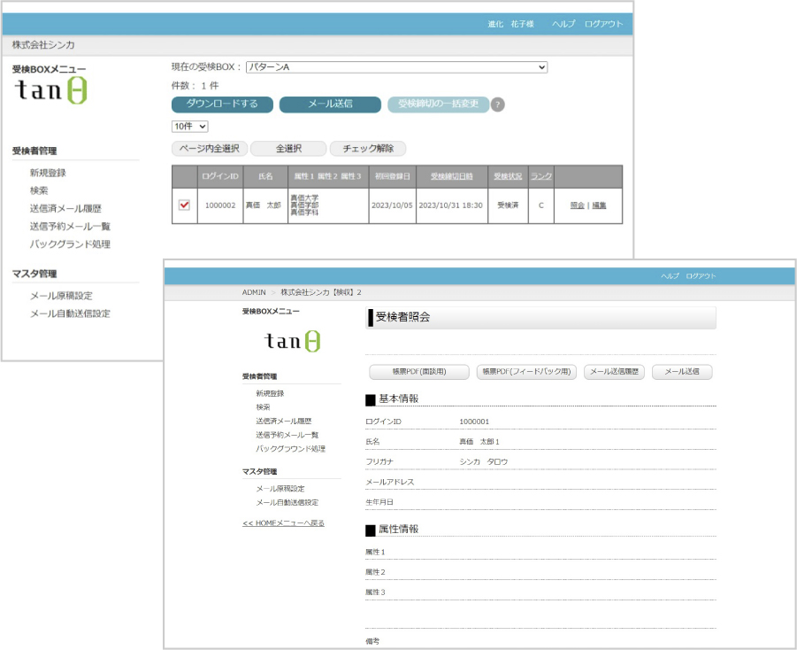Click the メール送信 button in front window
The image size is (797, 650).
[x=682, y=372]
